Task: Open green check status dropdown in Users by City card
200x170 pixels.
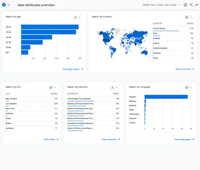Action: click(x=53, y=88)
